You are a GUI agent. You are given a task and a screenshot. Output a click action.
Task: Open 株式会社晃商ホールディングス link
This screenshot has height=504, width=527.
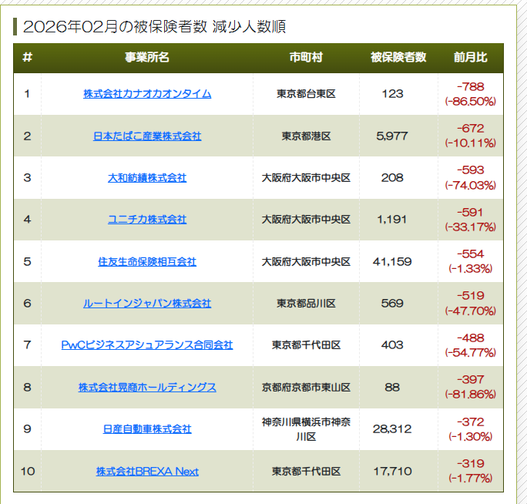147,388
